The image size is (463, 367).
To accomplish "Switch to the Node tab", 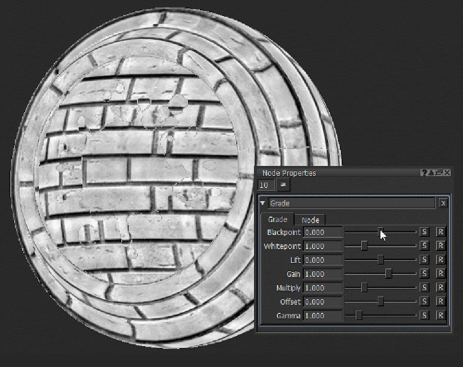I will 310,220.
